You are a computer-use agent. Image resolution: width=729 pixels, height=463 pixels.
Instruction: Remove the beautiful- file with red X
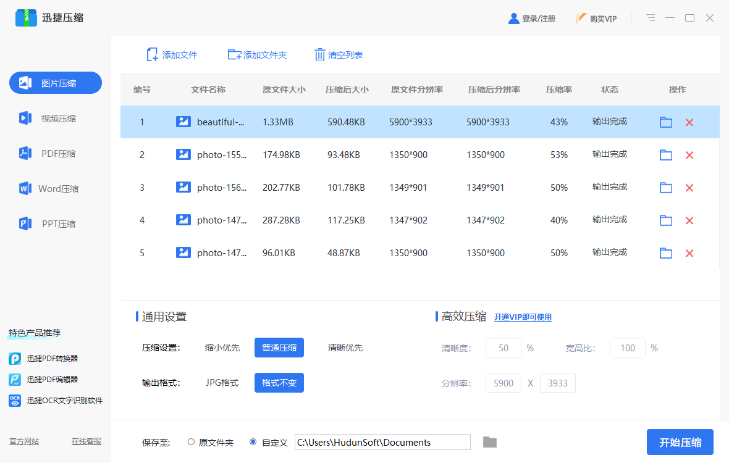coord(689,122)
